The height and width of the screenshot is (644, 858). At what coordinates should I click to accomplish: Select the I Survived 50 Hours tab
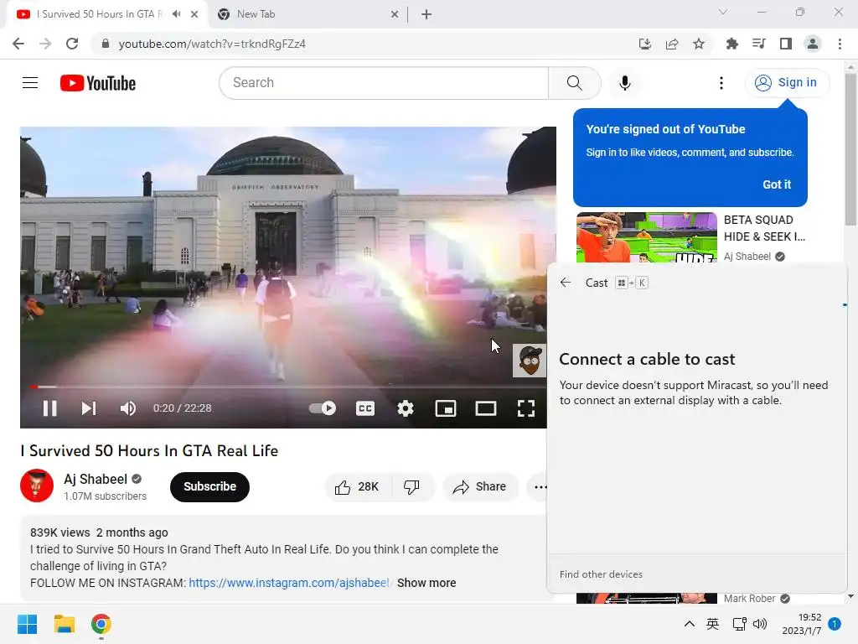click(x=100, y=14)
